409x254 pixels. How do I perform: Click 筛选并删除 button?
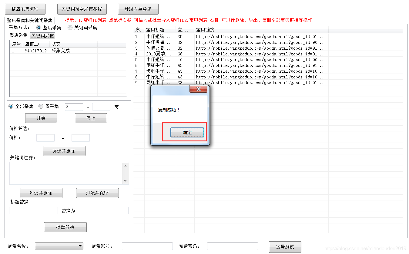point(64,151)
